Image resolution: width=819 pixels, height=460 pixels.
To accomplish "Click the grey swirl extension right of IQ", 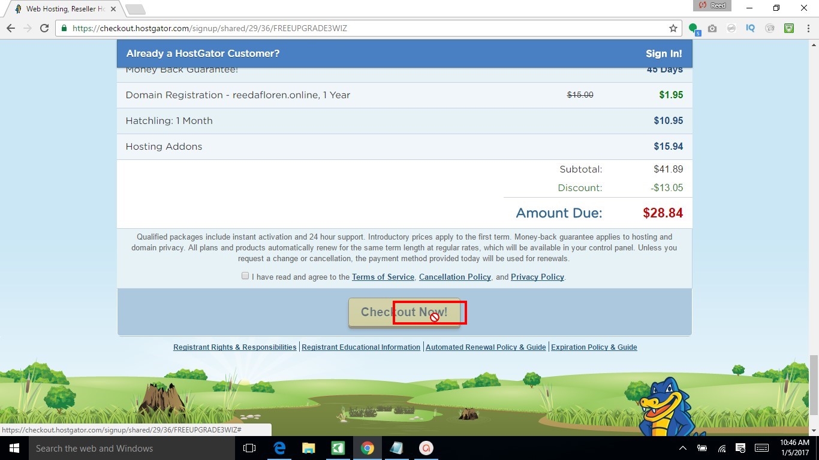I will 770,28.
